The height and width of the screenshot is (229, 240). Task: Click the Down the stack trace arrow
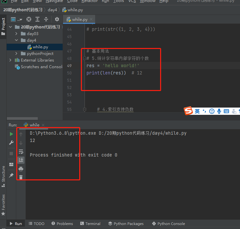(x=21, y=143)
